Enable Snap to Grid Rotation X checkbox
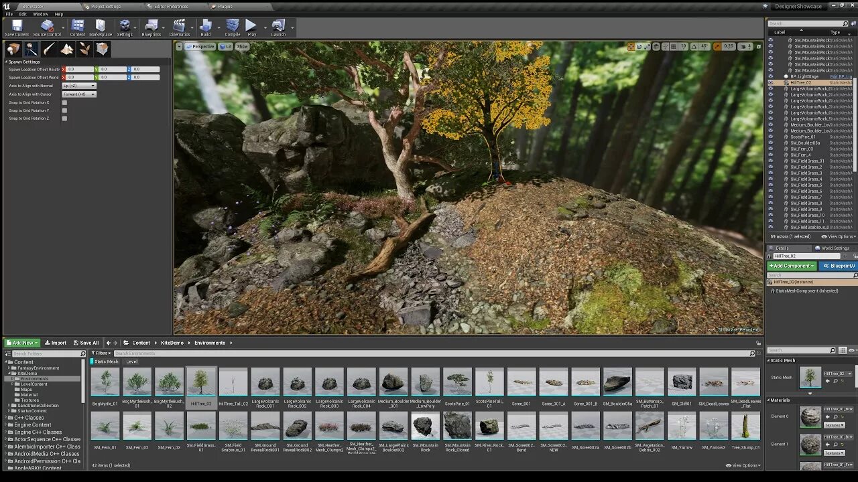The width and height of the screenshot is (858, 482). point(64,102)
